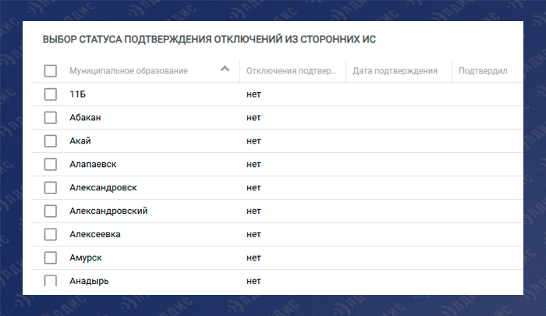Click the нет value for Акай
Viewport: 546px width, 316px height.
pyautogui.click(x=253, y=140)
